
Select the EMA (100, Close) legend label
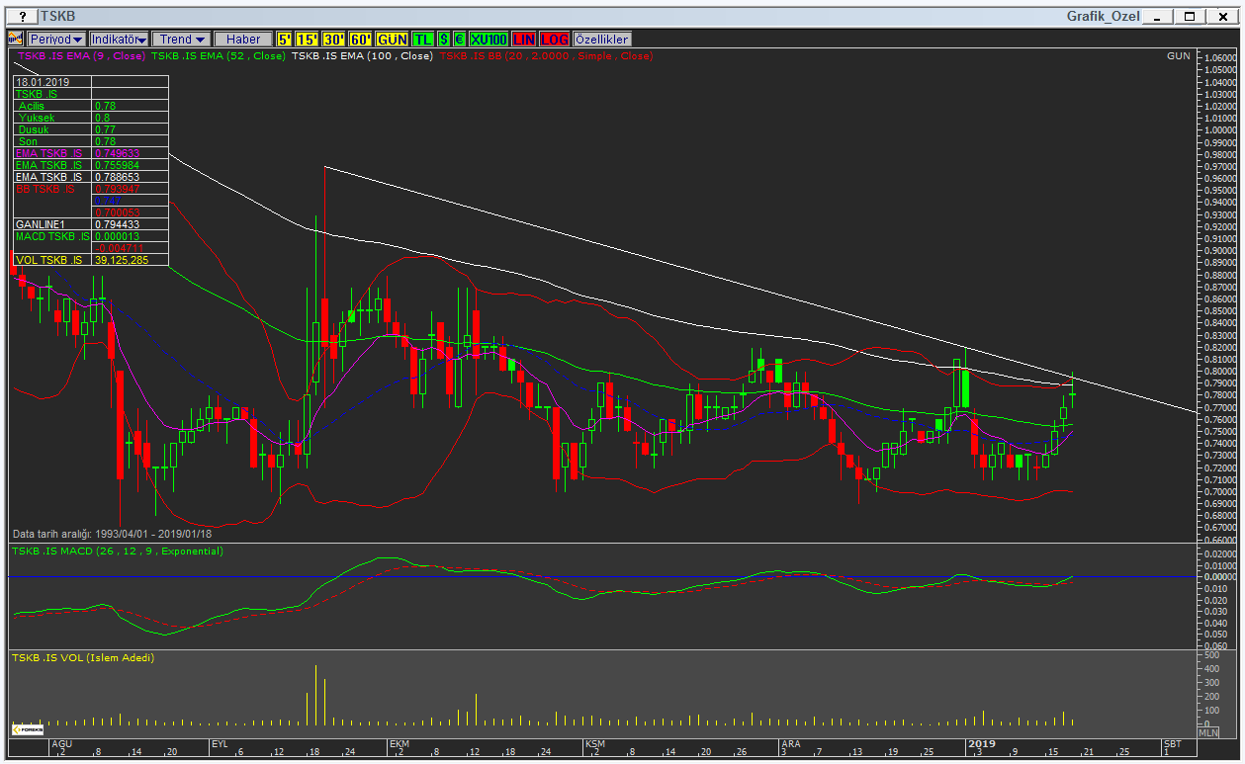[x=362, y=56]
